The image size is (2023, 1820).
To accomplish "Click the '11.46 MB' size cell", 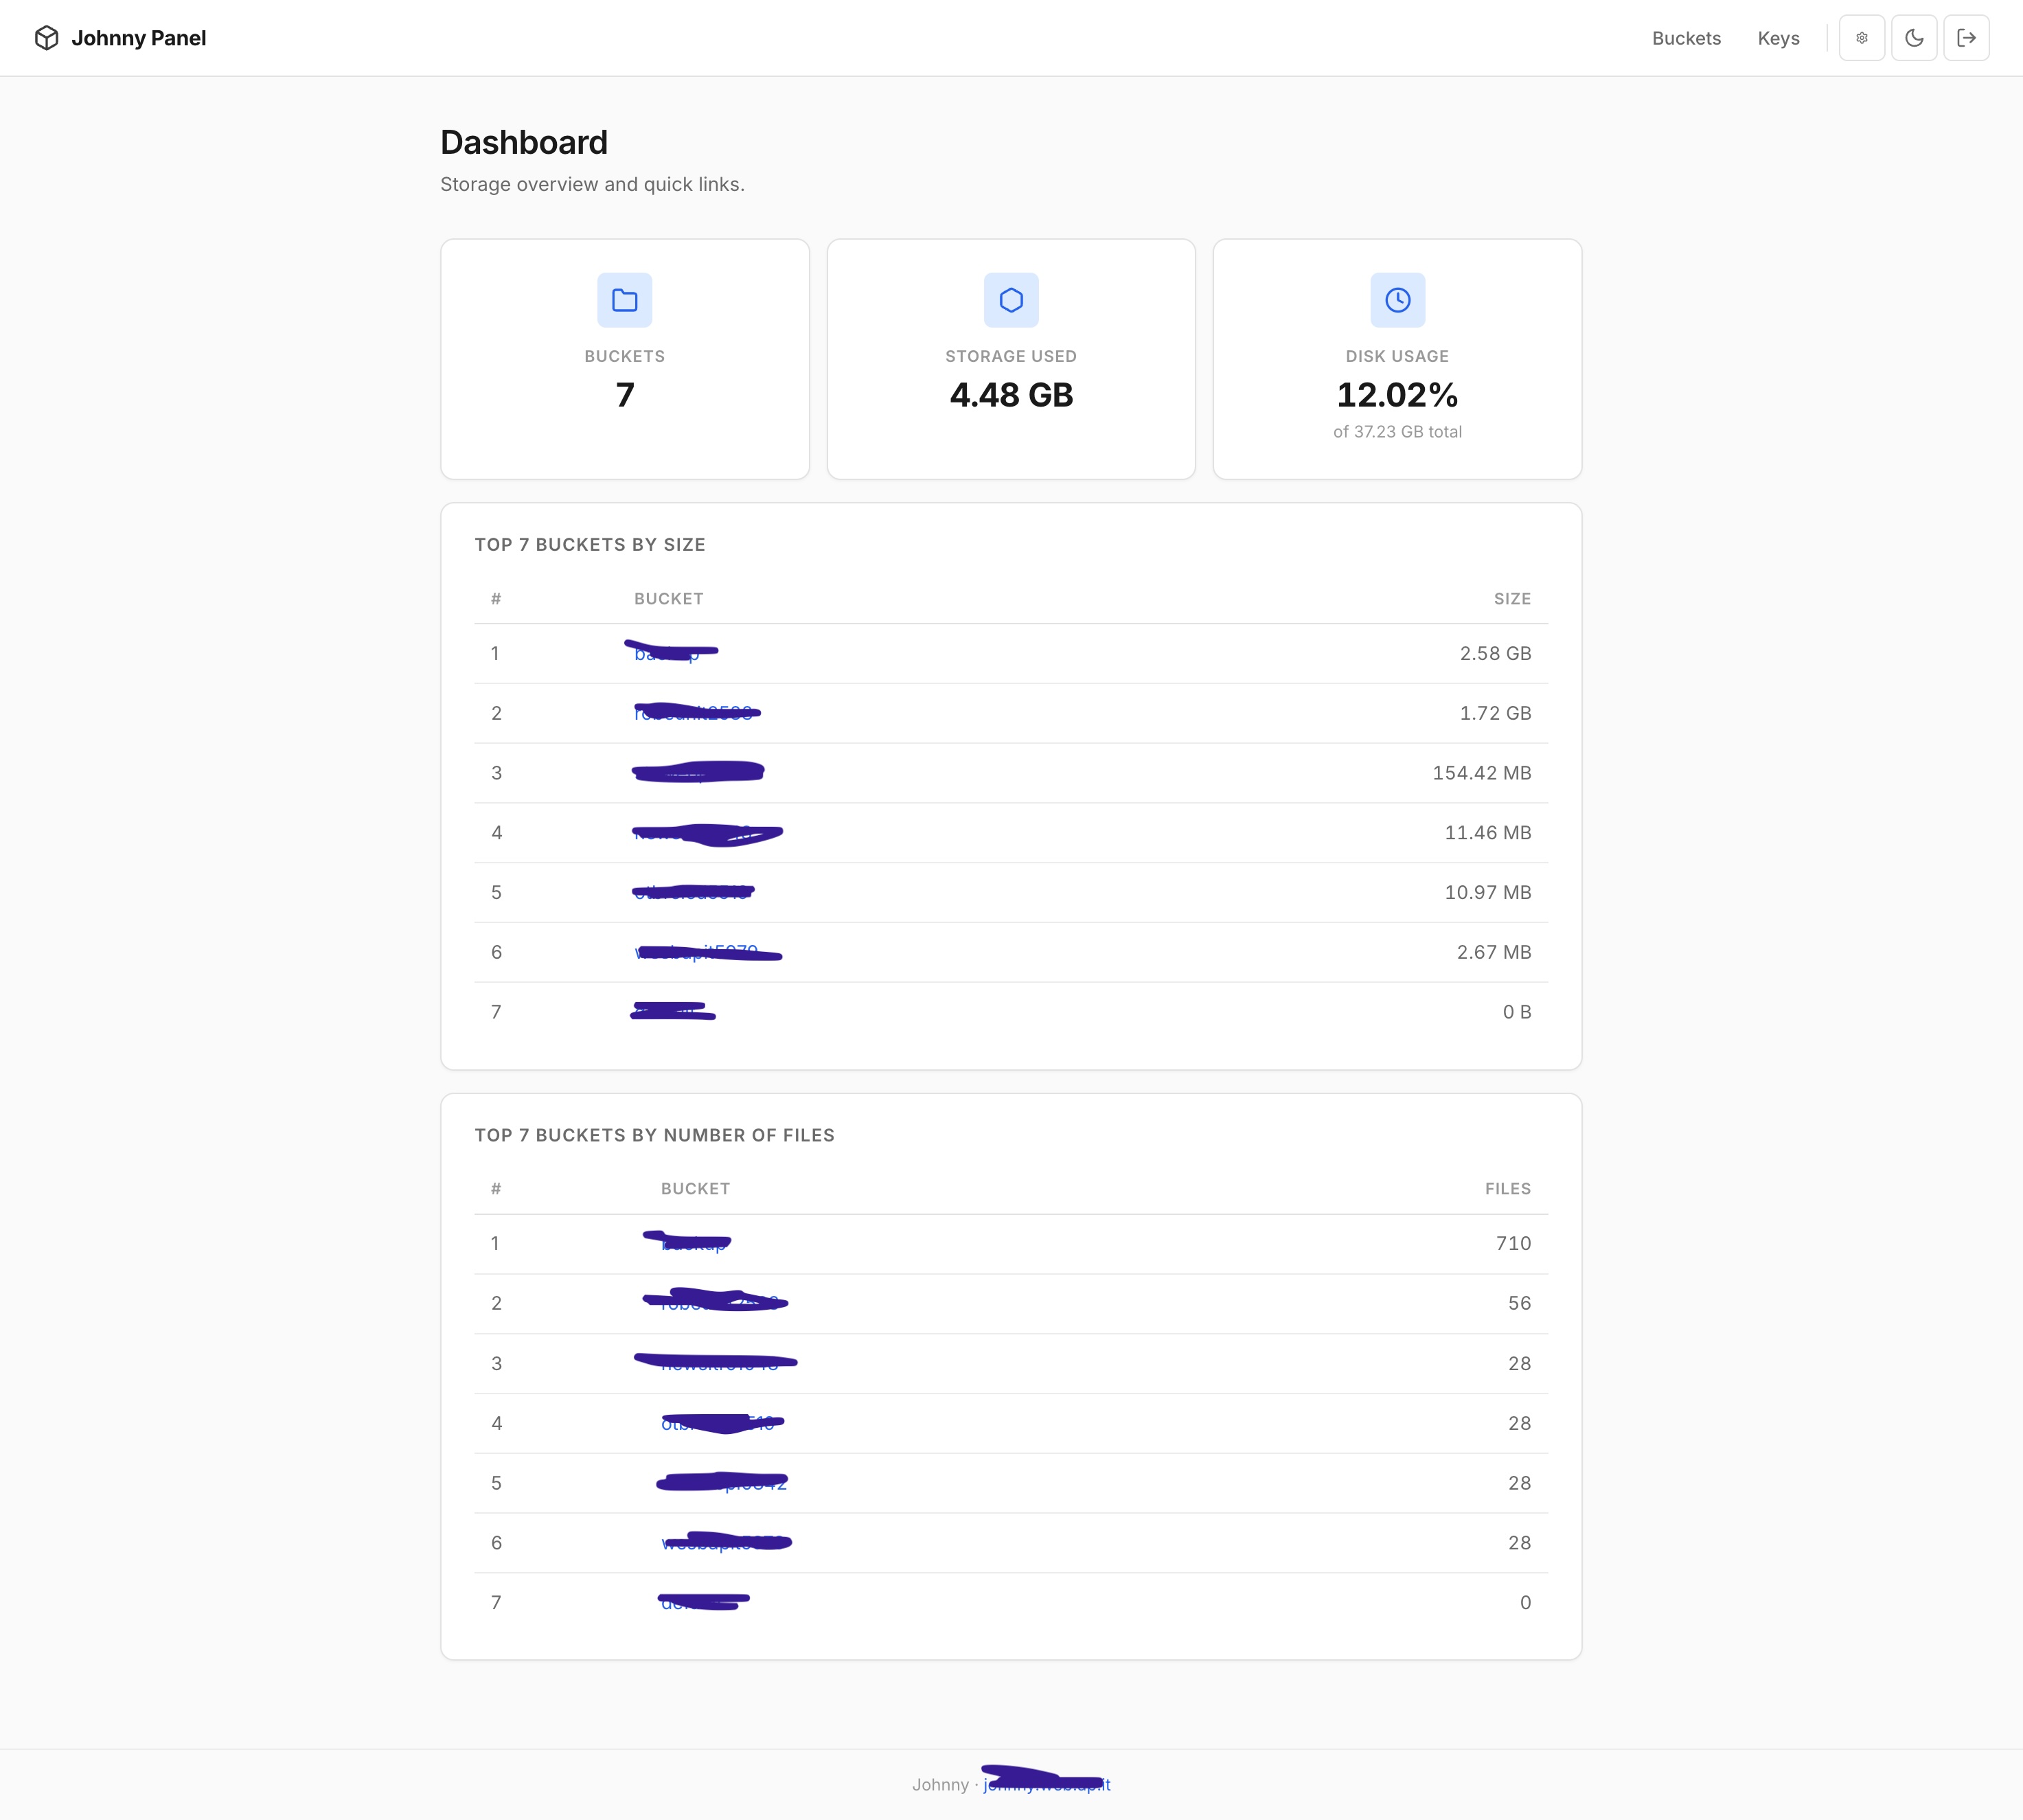I will click(x=1487, y=833).
